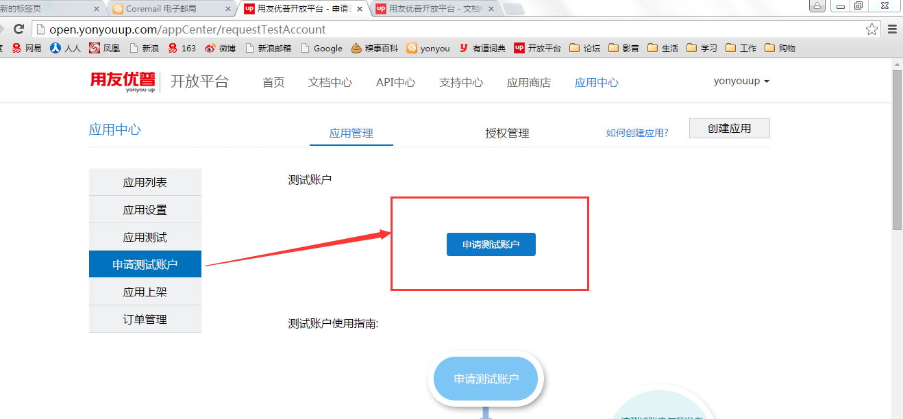Screen dimensions: 903x419
Task: Open the 购物 bookmark folder
Action: click(x=780, y=48)
